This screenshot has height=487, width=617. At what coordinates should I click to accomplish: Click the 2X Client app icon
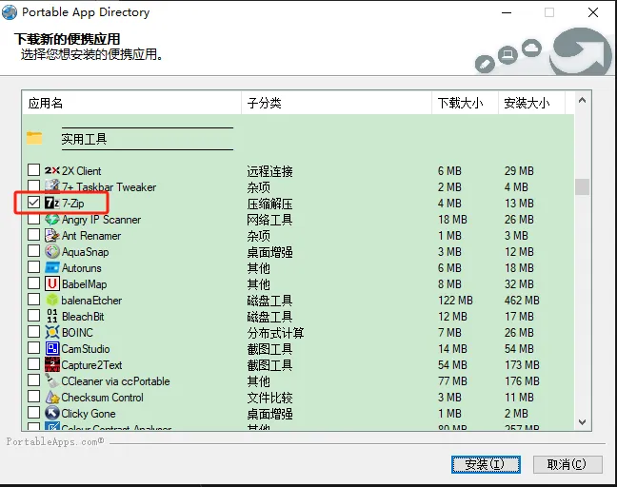coord(52,170)
